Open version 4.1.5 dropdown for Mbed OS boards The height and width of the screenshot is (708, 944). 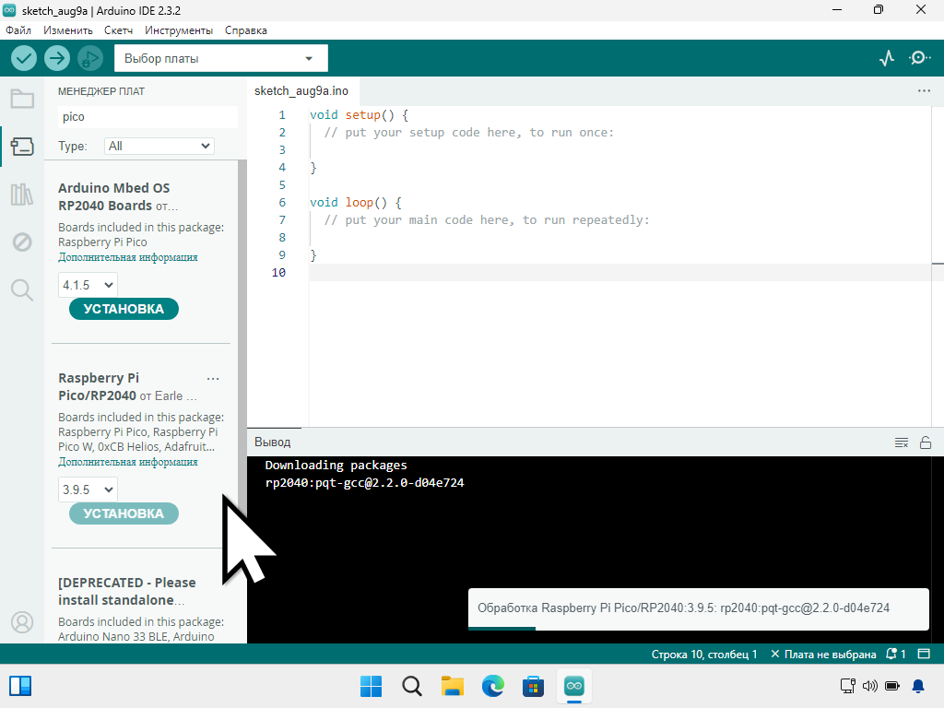click(x=88, y=285)
